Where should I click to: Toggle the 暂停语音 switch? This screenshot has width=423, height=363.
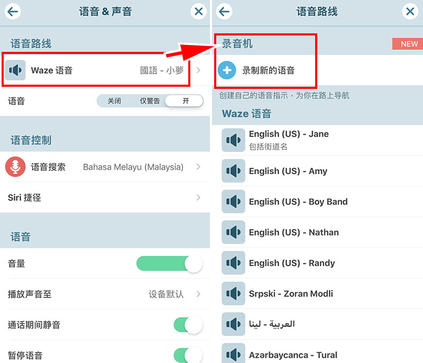click(188, 355)
